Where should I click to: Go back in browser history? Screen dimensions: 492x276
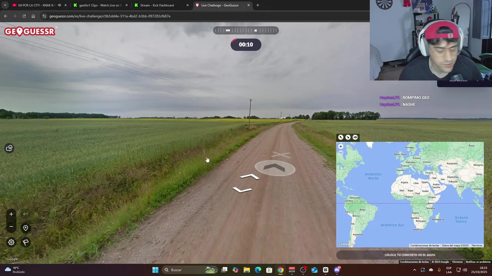[5, 16]
